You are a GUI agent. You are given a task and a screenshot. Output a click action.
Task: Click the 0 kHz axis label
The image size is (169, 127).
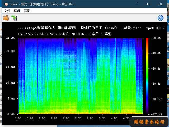tap(11, 114)
